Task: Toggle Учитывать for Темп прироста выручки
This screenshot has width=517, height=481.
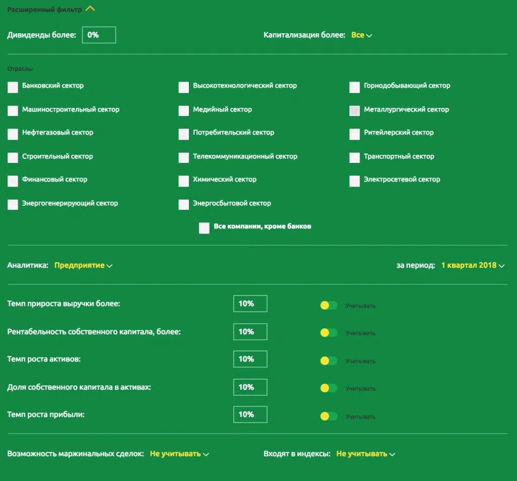Action: click(329, 306)
